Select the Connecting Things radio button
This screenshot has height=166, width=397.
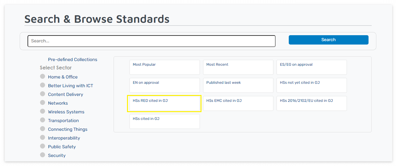tap(43, 129)
